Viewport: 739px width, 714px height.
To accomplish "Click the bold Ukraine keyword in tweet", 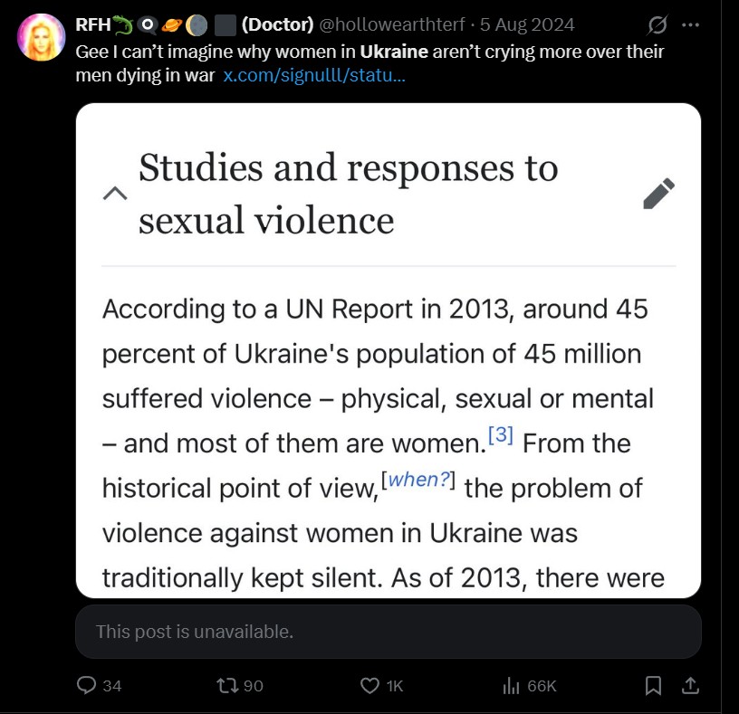I will click(394, 52).
